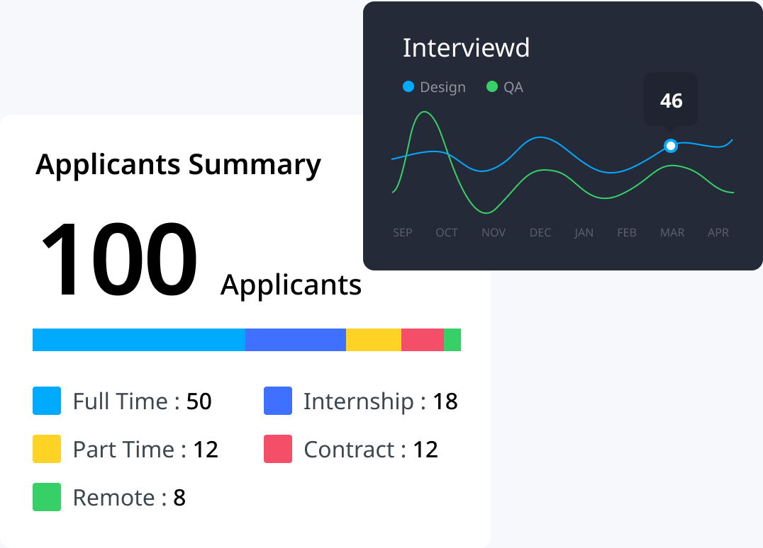Select the highlighted March data point

(671, 146)
